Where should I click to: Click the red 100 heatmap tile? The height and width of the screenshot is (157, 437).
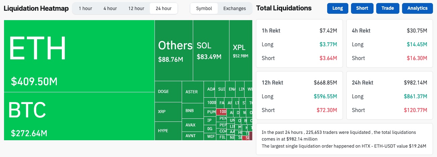tap(222, 112)
